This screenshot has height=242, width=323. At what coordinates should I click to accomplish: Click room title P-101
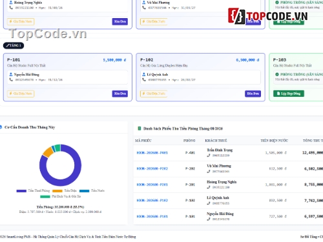(x=14, y=60)
